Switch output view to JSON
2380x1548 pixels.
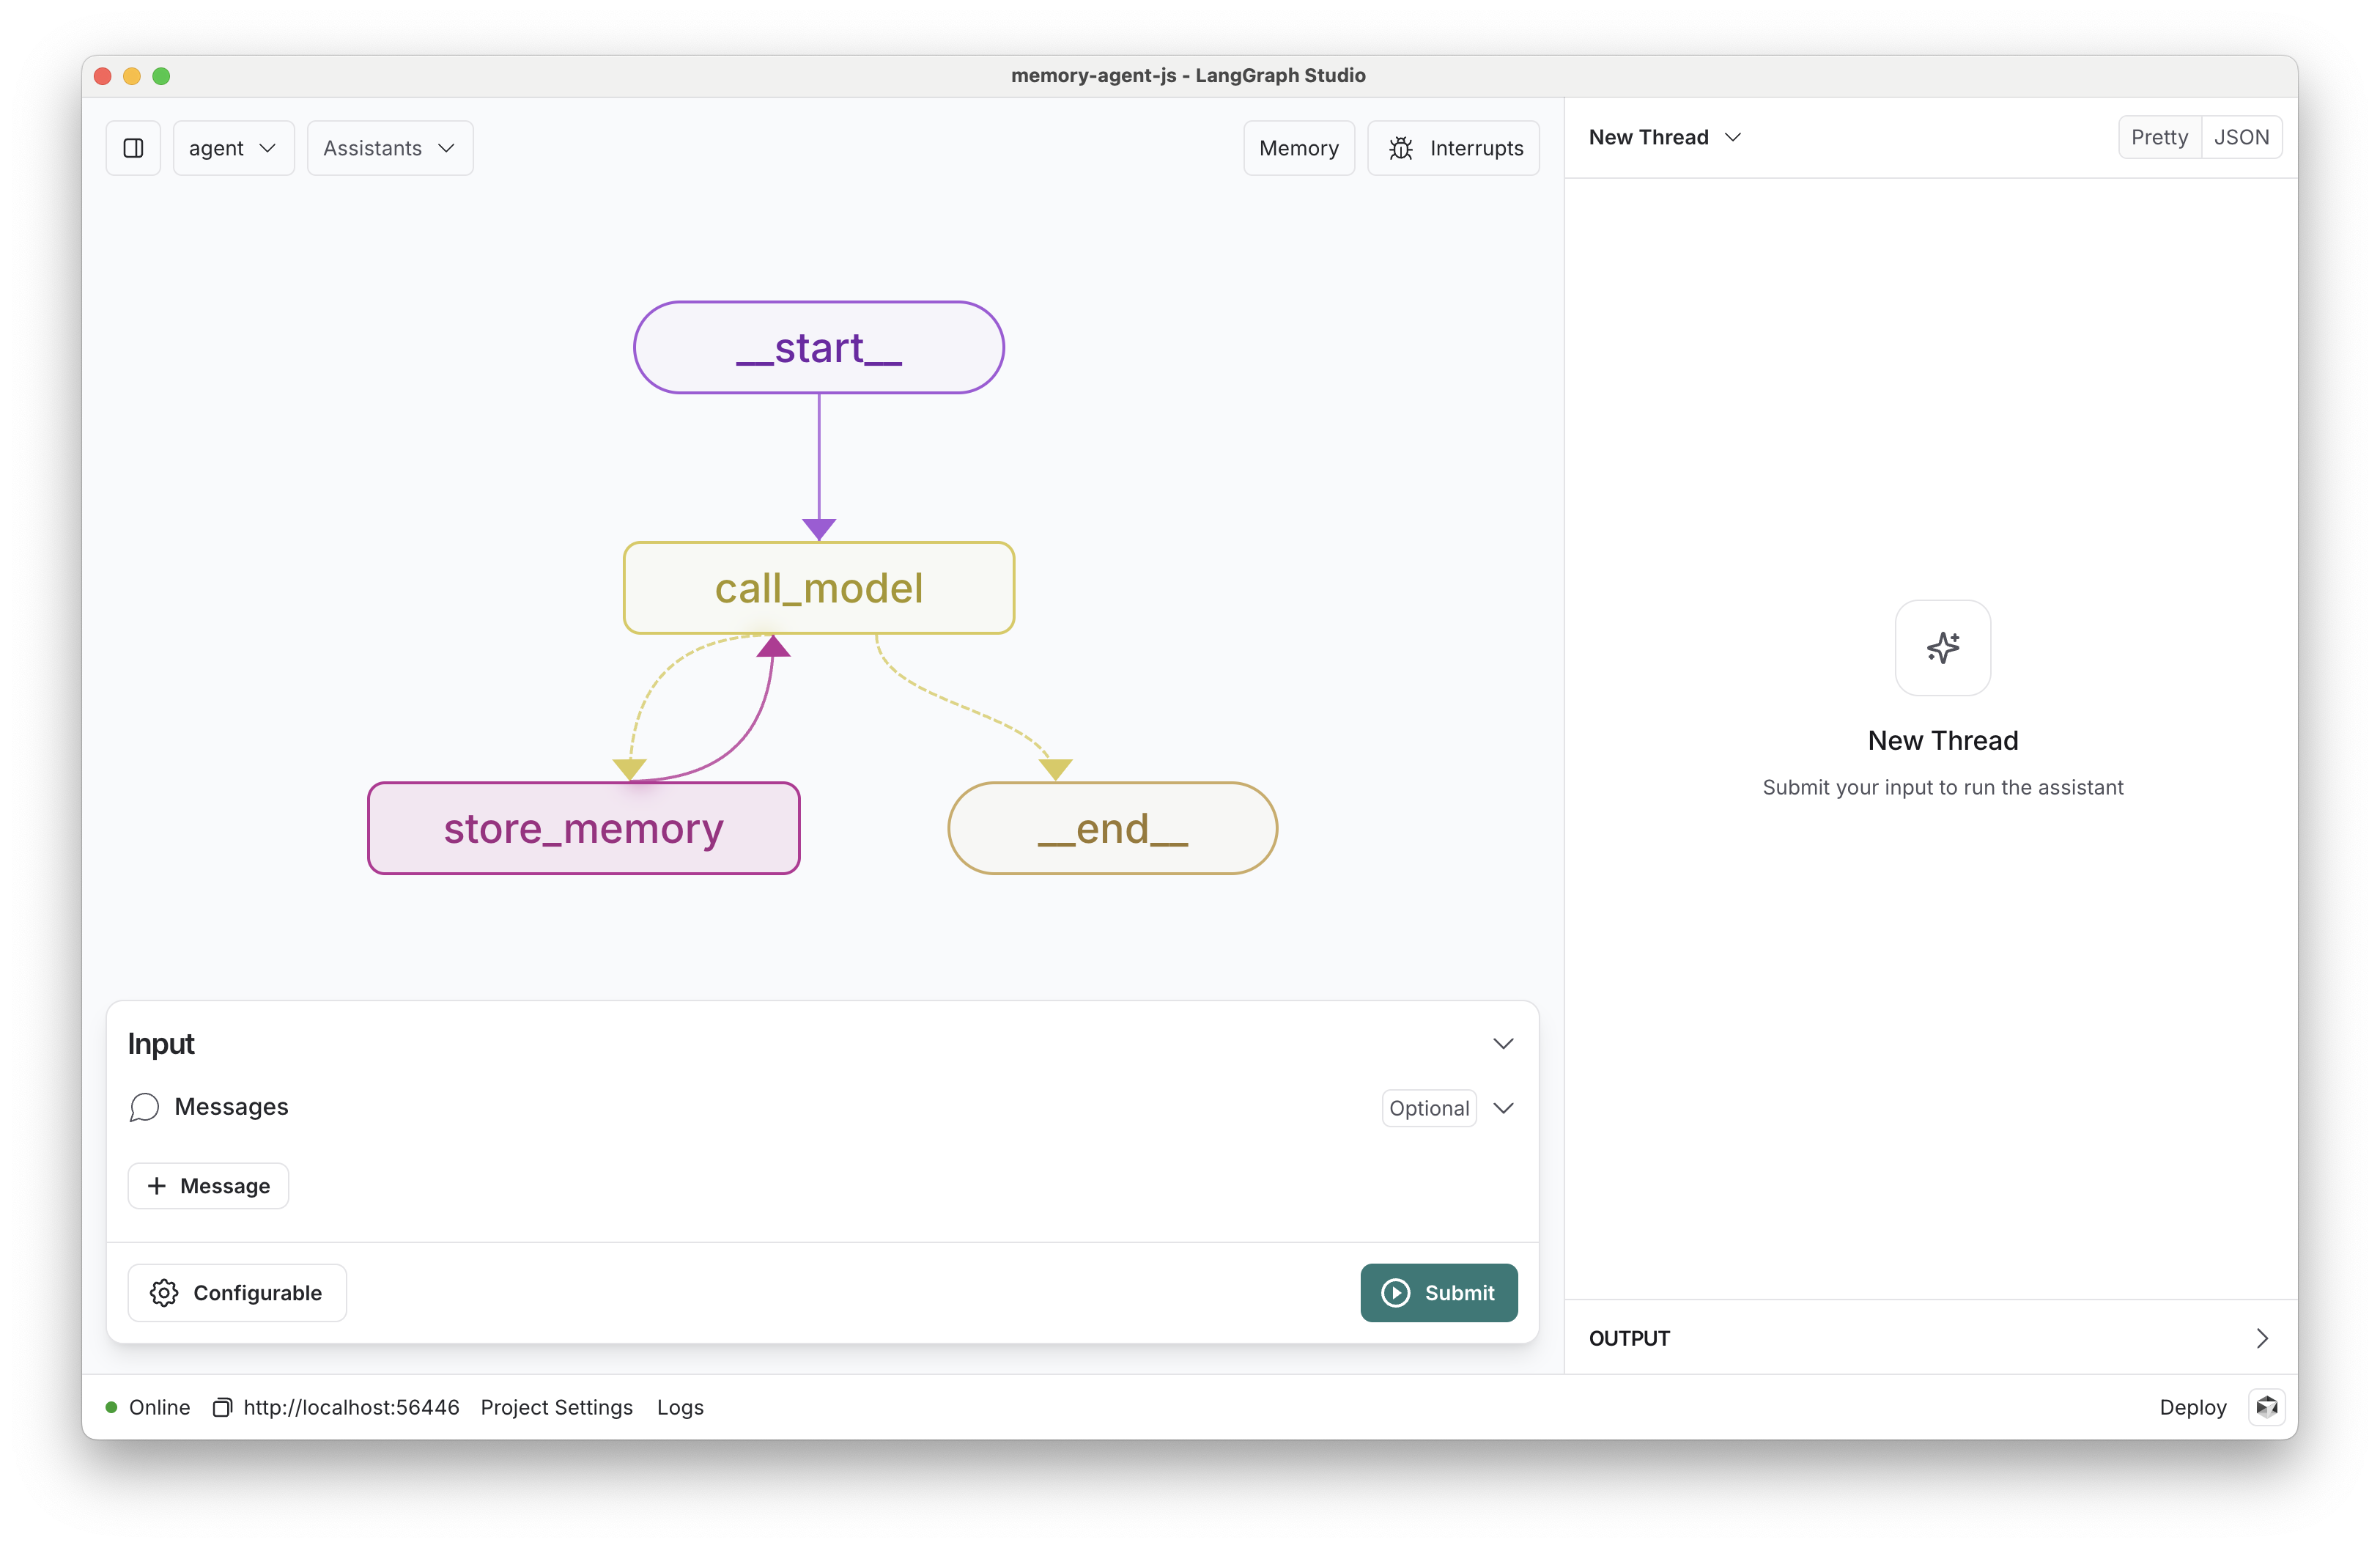coord(2241,137)
